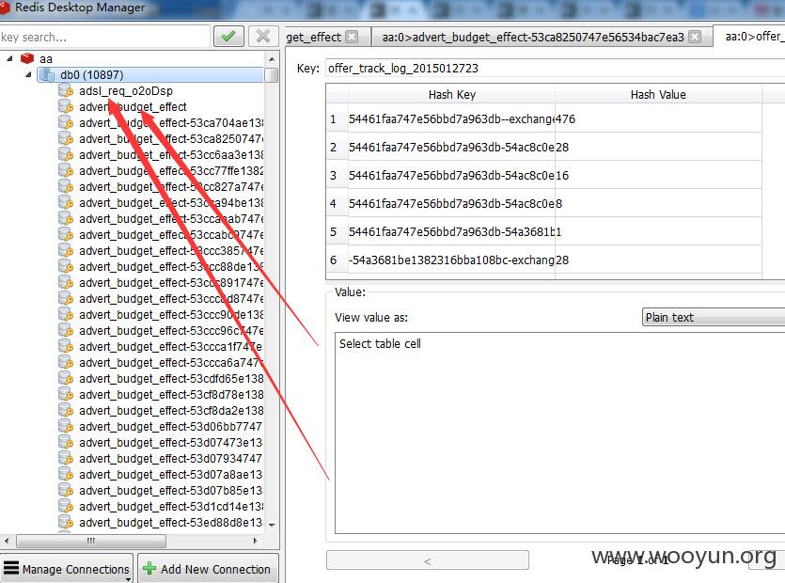785x583 pixels.
Task: Click the previous page button
Action: click(427, 561)
